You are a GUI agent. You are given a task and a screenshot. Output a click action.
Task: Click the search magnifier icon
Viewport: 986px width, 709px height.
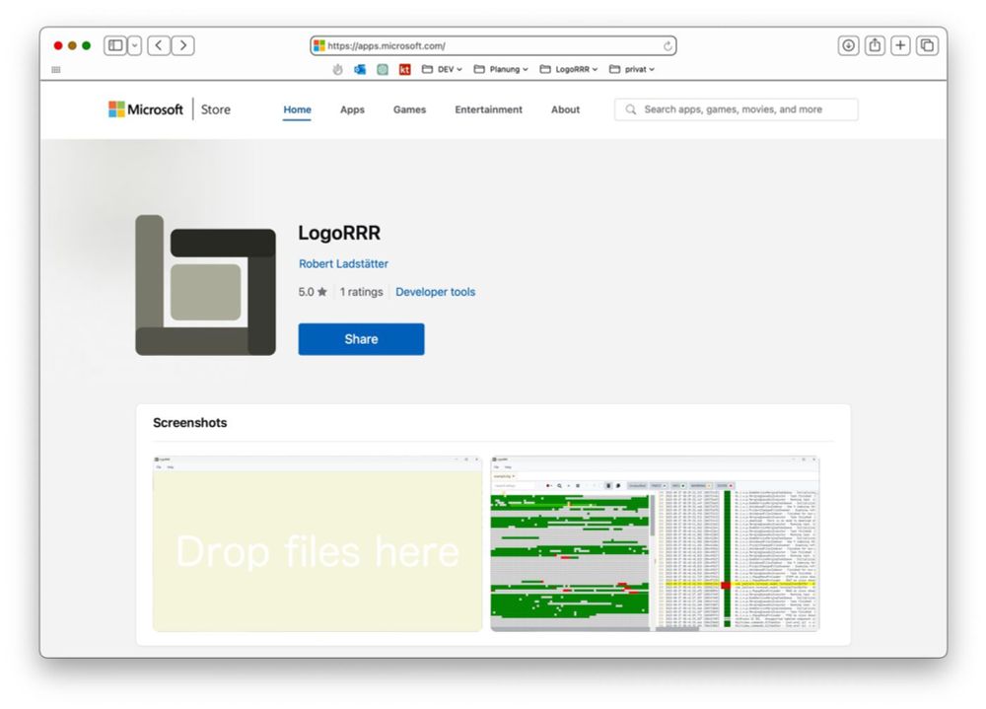click(x=631, y=109)
